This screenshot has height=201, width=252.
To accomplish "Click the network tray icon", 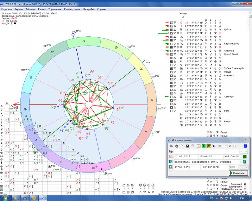I will point(226,198).
